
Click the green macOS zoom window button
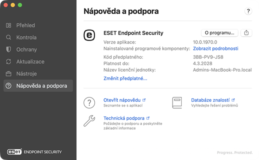pos(20,5)
